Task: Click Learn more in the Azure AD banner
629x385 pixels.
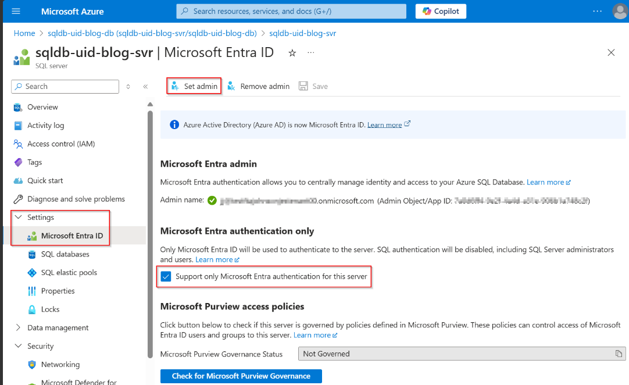Action: point(384,125)
